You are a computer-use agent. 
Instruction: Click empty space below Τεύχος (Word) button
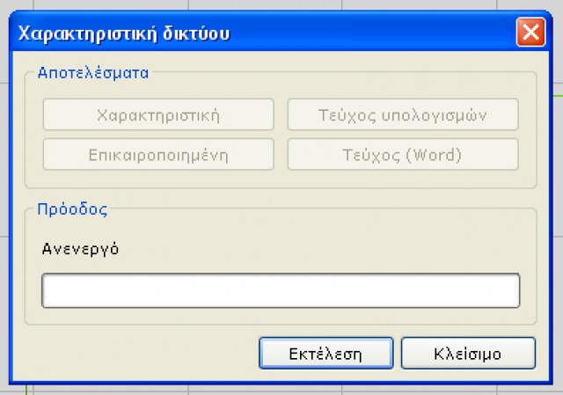[x=402, y=179]
